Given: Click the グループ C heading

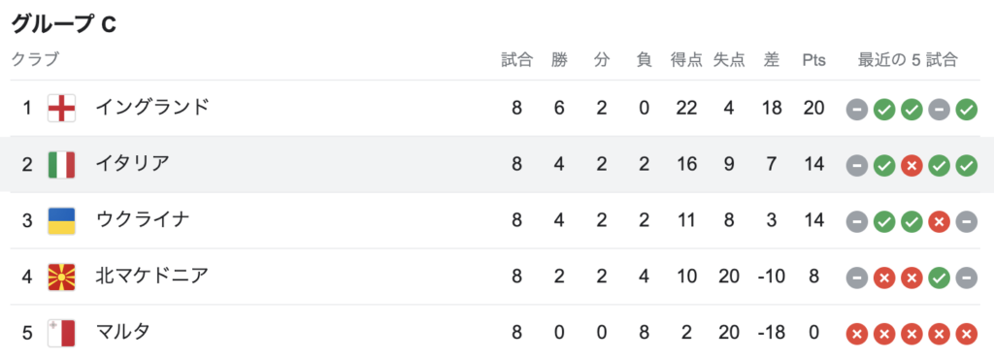Looking at the screenshot, I should [64, 24].
